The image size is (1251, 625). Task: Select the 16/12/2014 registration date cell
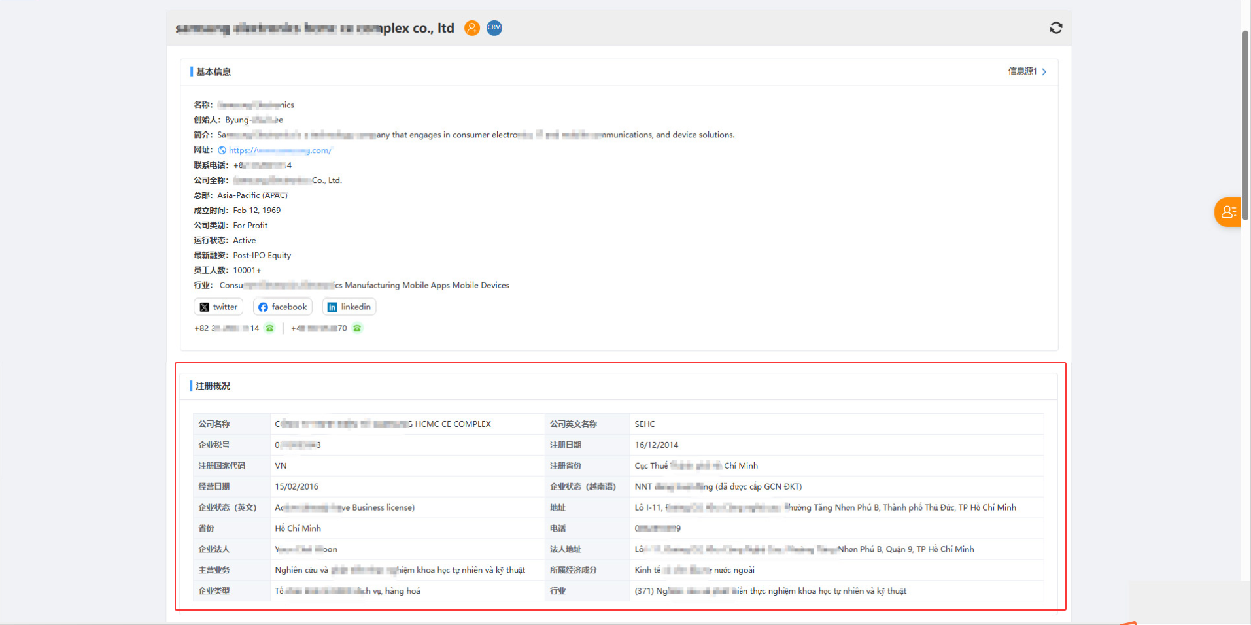tap(656, 445)
